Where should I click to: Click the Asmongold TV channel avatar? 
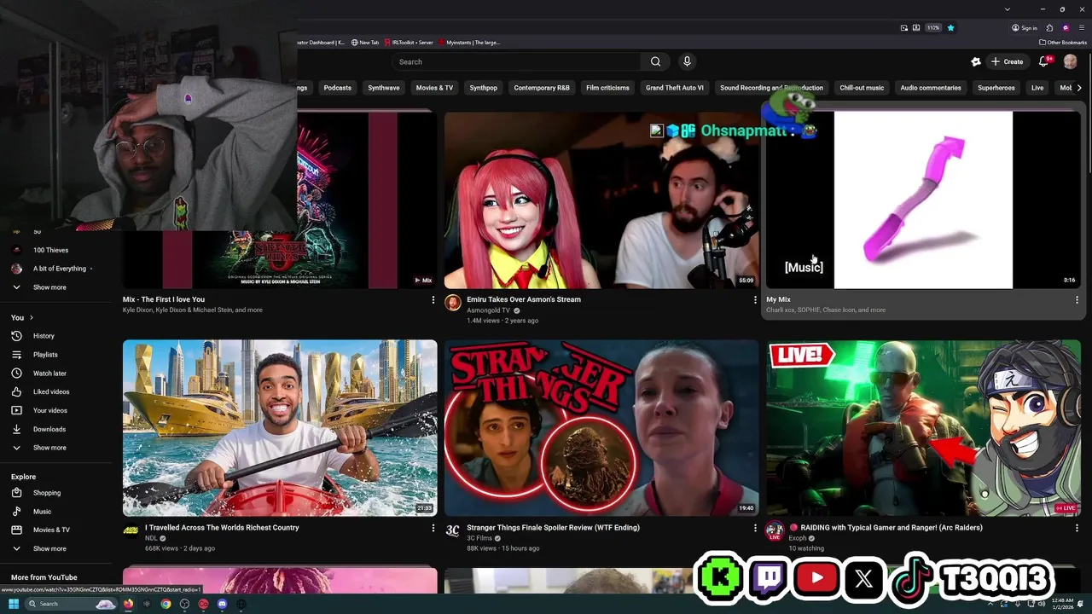click(453, 303)
